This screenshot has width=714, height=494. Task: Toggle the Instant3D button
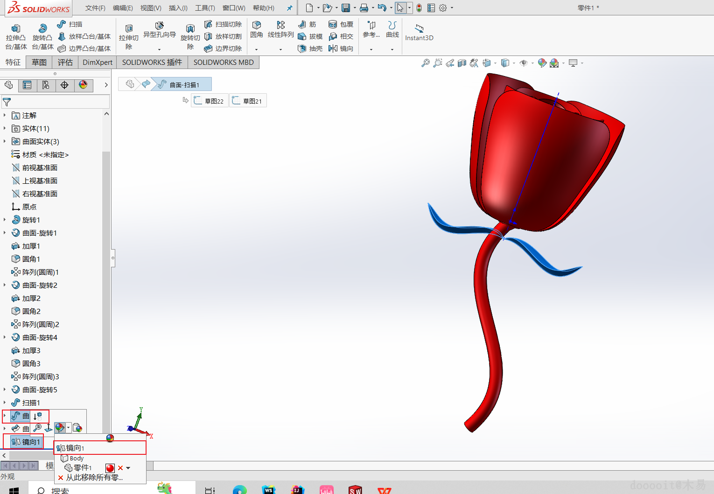tap(419, 33)
